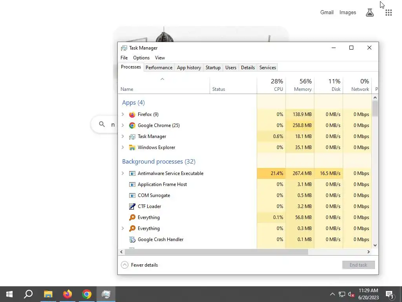Switch to the Users tab
The height and width of the screenshot is (302, 402).
coord(231,68)
